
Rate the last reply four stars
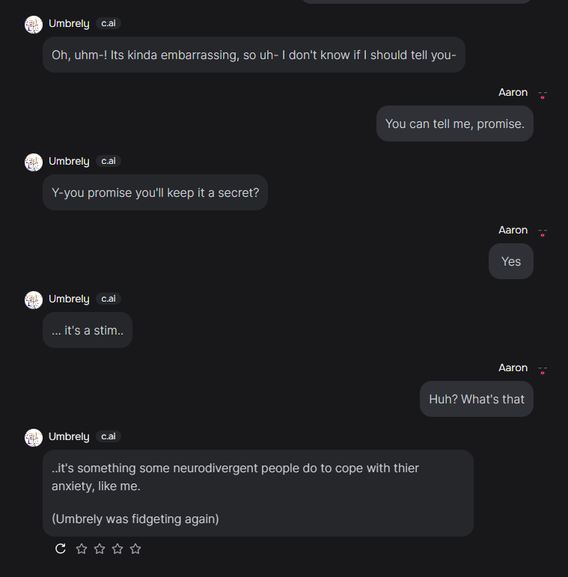pos(135,549)
